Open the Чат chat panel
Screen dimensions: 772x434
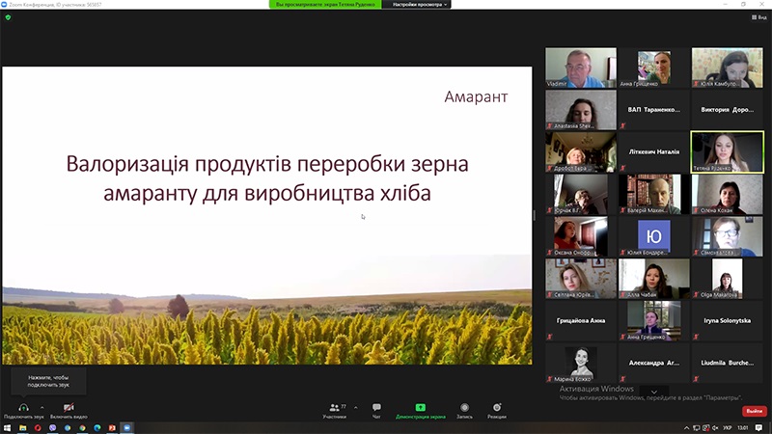pyautogui.click(x=376, y=411)
